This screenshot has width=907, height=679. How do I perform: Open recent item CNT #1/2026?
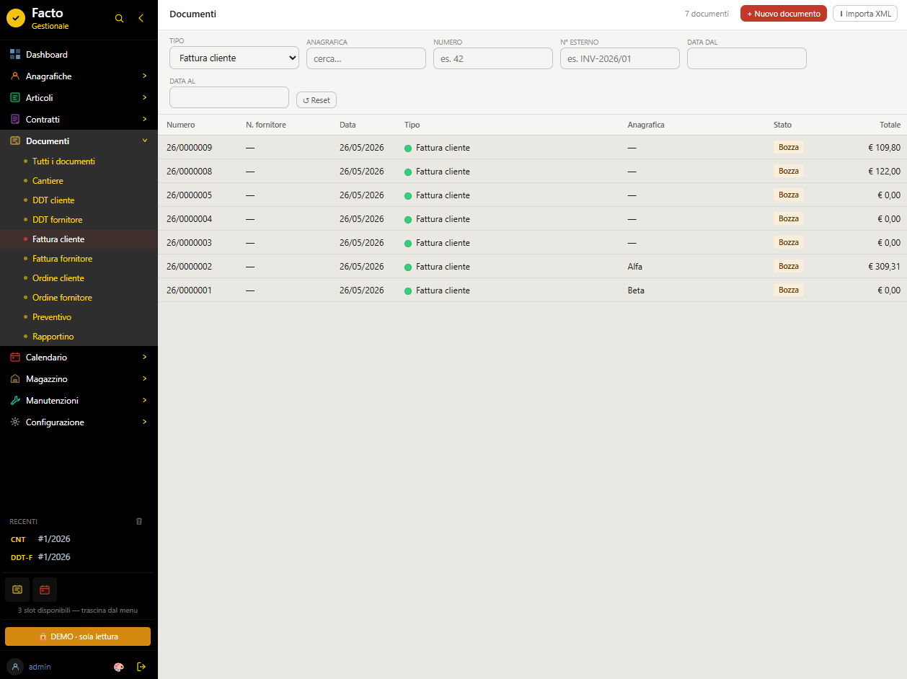point(78,539)
